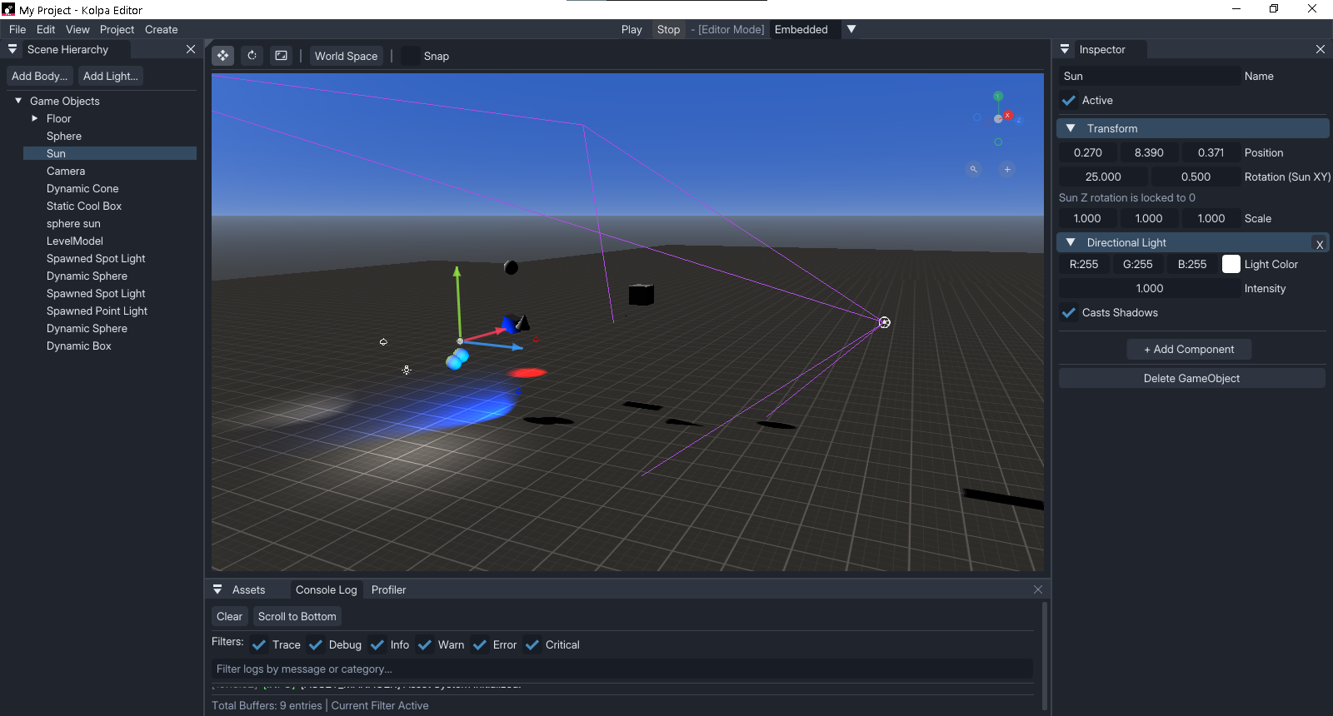Remove Directional Light component with X
Image resolution: width=1333 pixels, height=716 pixels.
[1320, 244]
